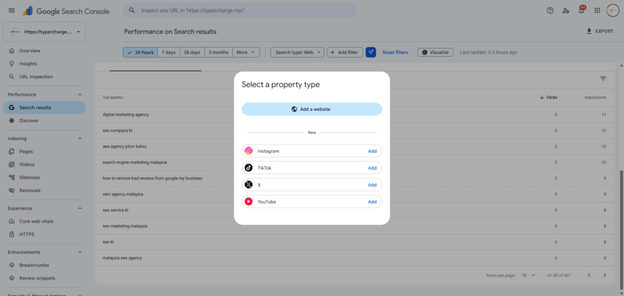The height and width of the screenshot is (296, 624).
Task: Click the X logo icon
Action: point(249,185)
